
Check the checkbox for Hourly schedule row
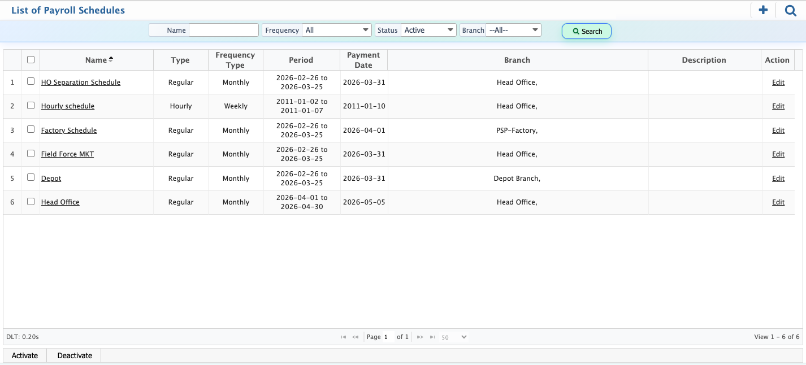[x=31, y=105]
